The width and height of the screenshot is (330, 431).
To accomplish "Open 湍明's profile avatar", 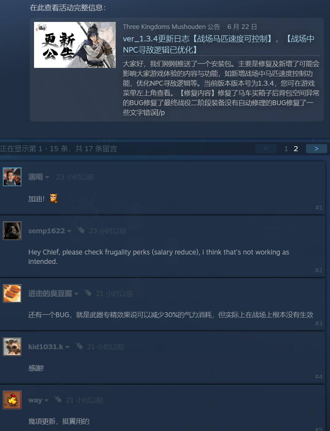I will pyautogui.click(x=12, y=177).
